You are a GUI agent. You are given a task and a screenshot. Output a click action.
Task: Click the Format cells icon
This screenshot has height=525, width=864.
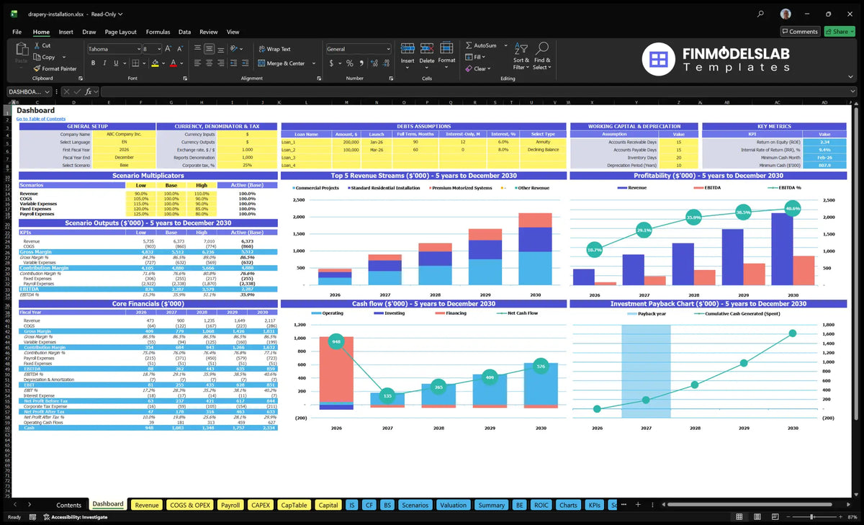(x=446, y=48)
